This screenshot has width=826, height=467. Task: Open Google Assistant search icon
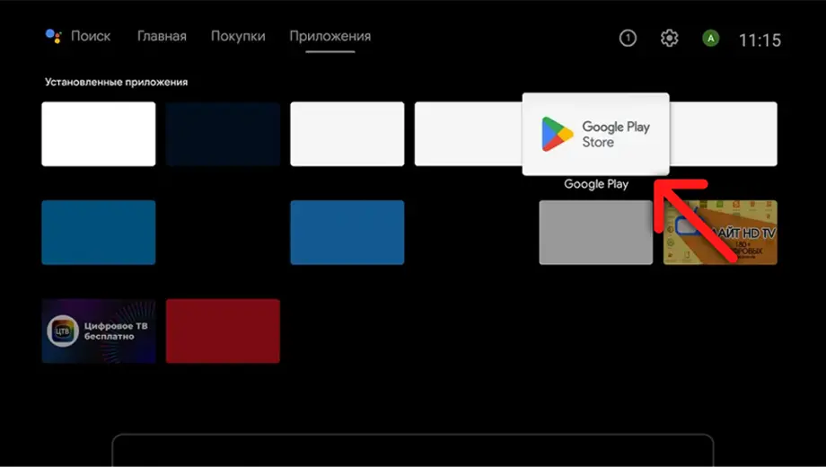pos(53,36)
